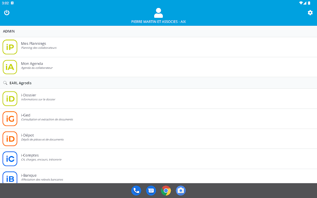This screenshot has height=198, width=317.
Task: Click the ADMIN section header
Action: tap(158, 31)
